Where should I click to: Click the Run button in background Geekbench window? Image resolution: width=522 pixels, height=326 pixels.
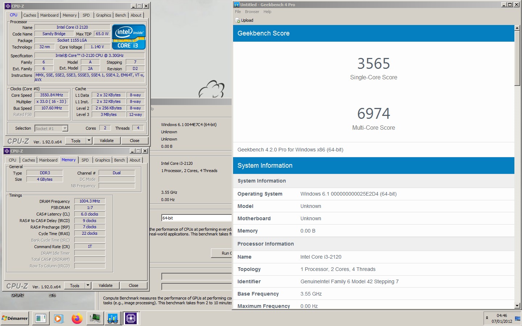(221, 253)
